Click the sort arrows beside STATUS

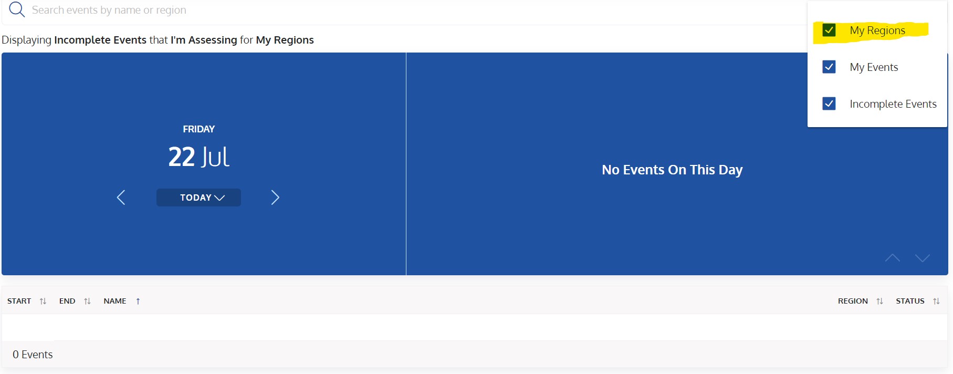point(936,301)
